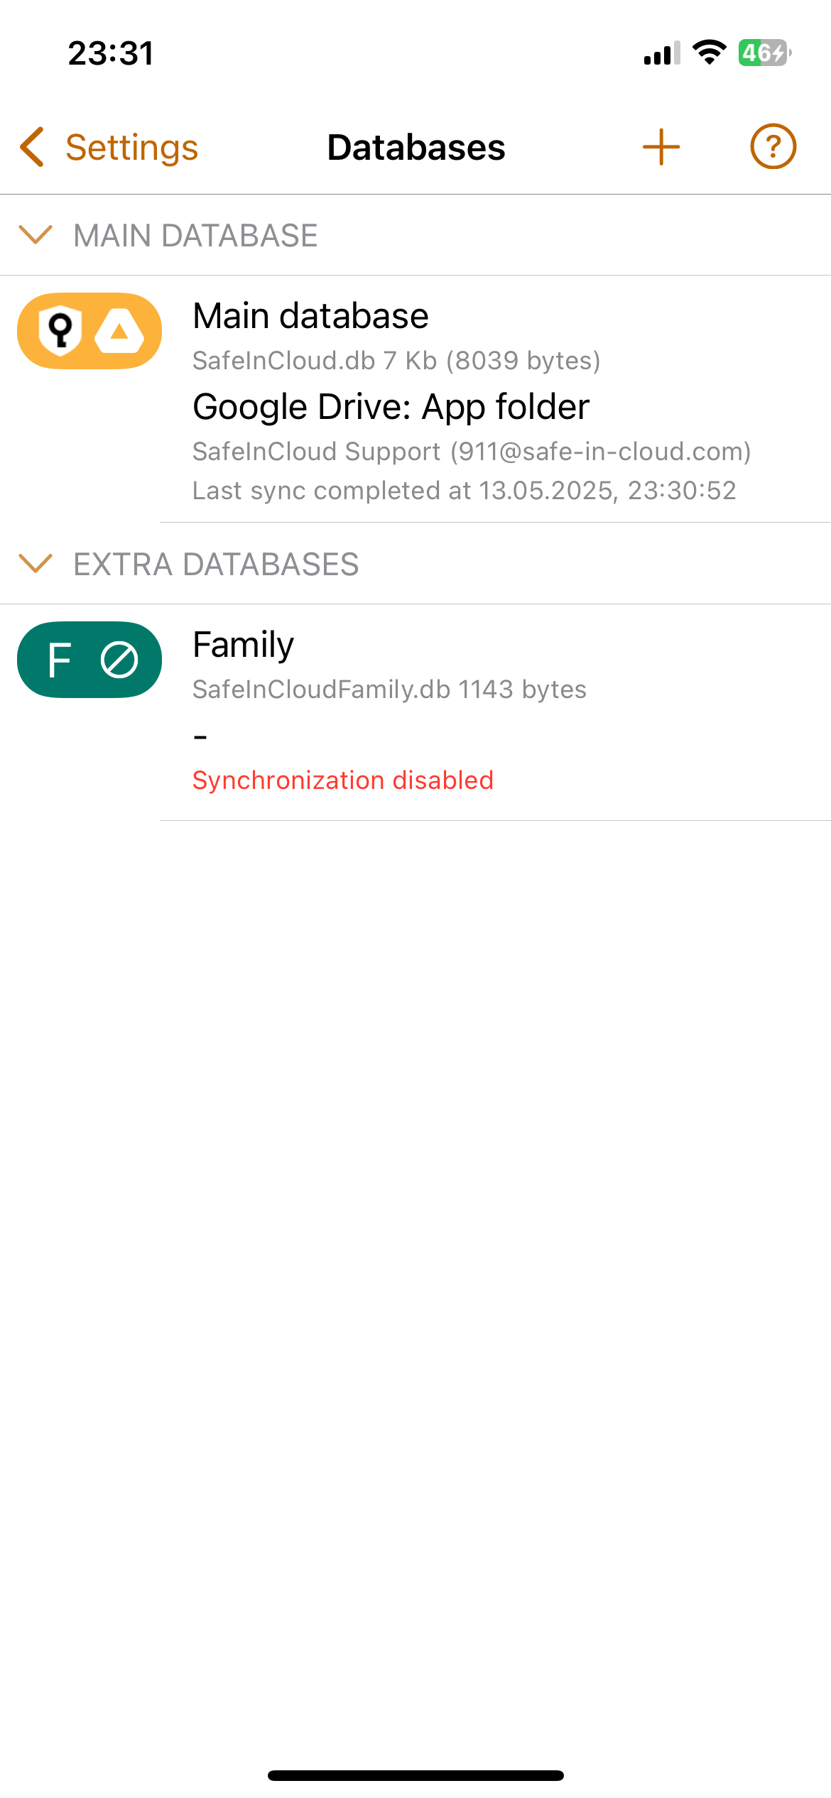Open the Main database entry

tap(310, 316)
